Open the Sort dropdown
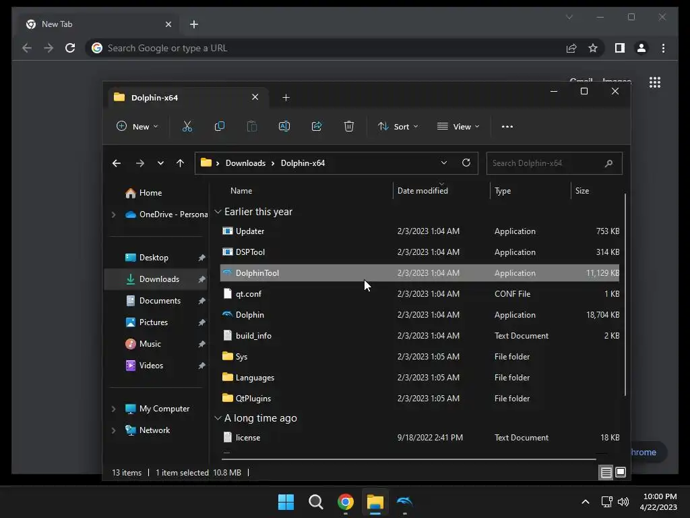The height and width of the screenshot is (518, 690). click(398, 126)
